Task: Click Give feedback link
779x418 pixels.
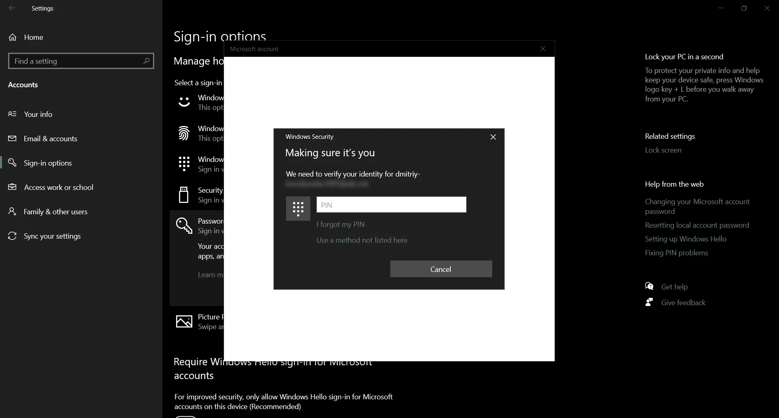Action: click(x=683, y=303)
